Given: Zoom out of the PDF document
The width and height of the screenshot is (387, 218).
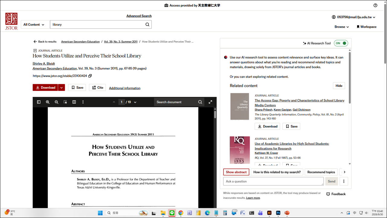Looking at the screenshot, I should click(56, 102).
